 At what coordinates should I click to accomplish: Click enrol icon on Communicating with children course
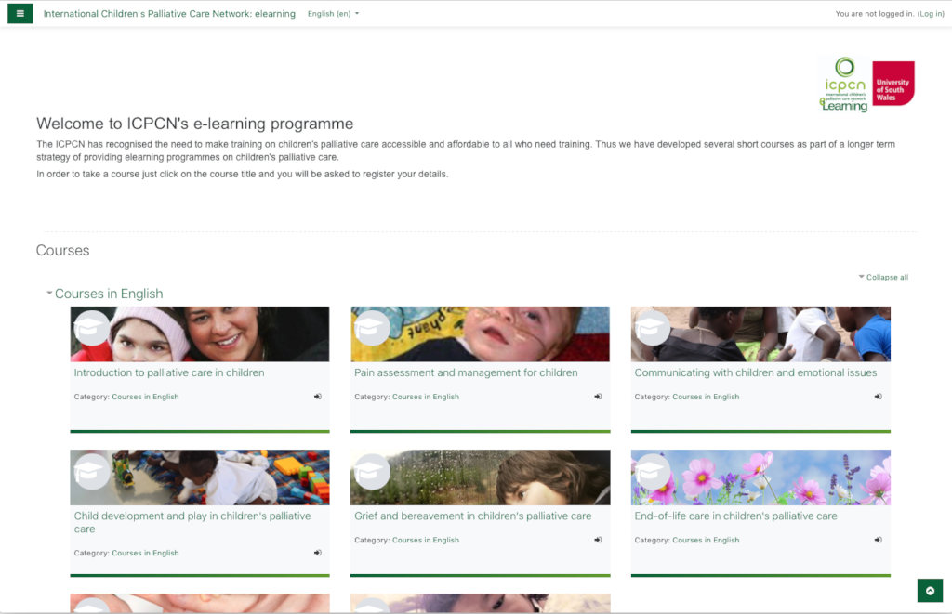click(878, 397)
